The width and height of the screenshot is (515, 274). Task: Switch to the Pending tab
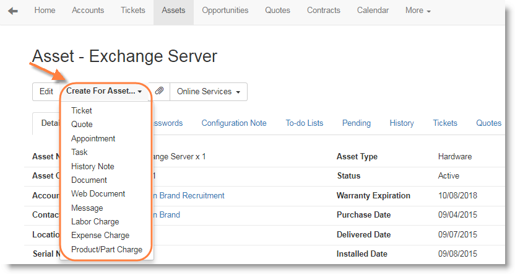[357, 123]
